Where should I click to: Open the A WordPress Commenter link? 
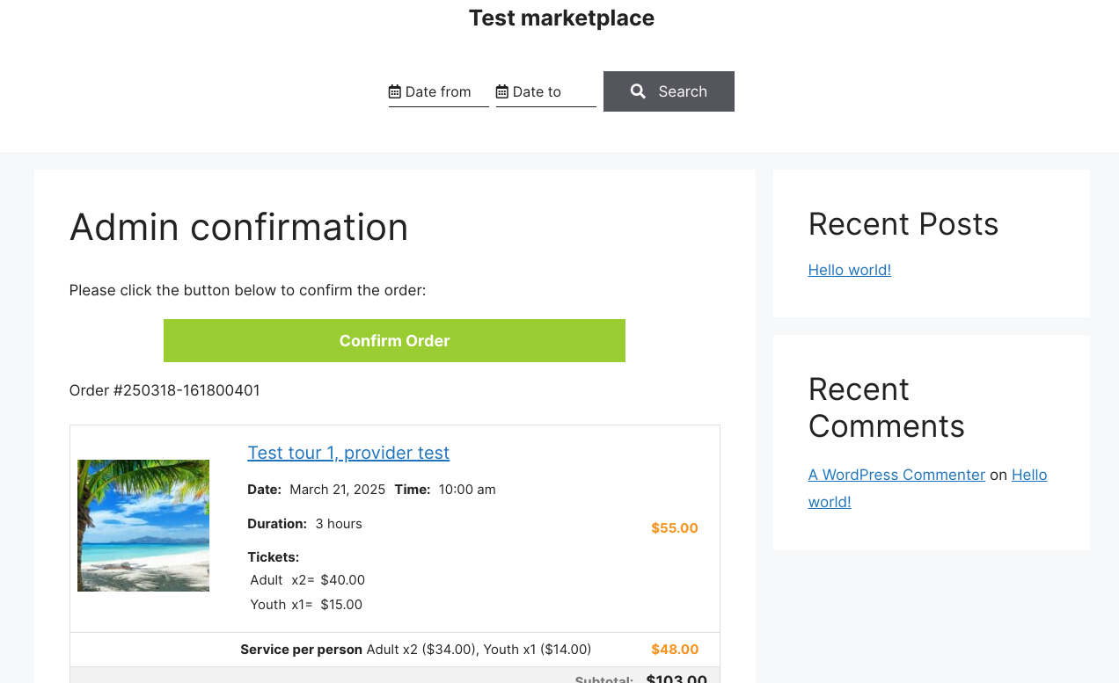coord(896,475)
